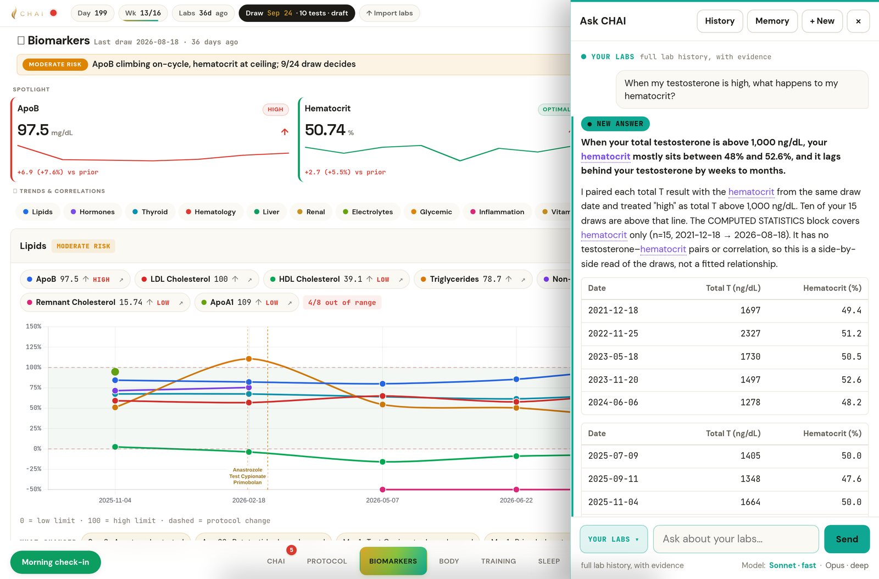Open the YOUR LABS scope dropdown
879x579 pixels.
614,539
